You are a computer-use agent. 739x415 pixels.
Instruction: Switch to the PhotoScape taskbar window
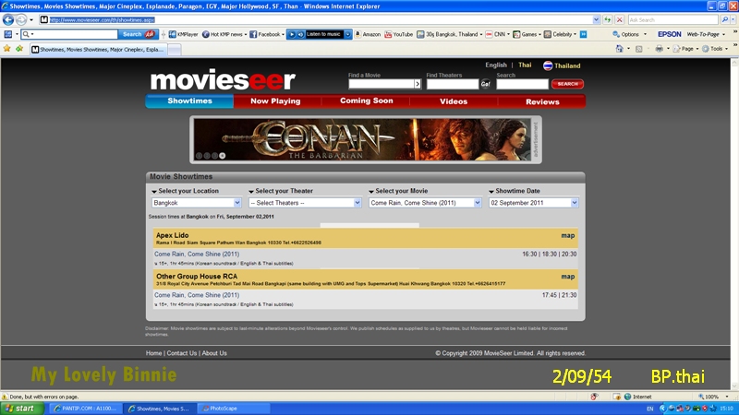234,409
